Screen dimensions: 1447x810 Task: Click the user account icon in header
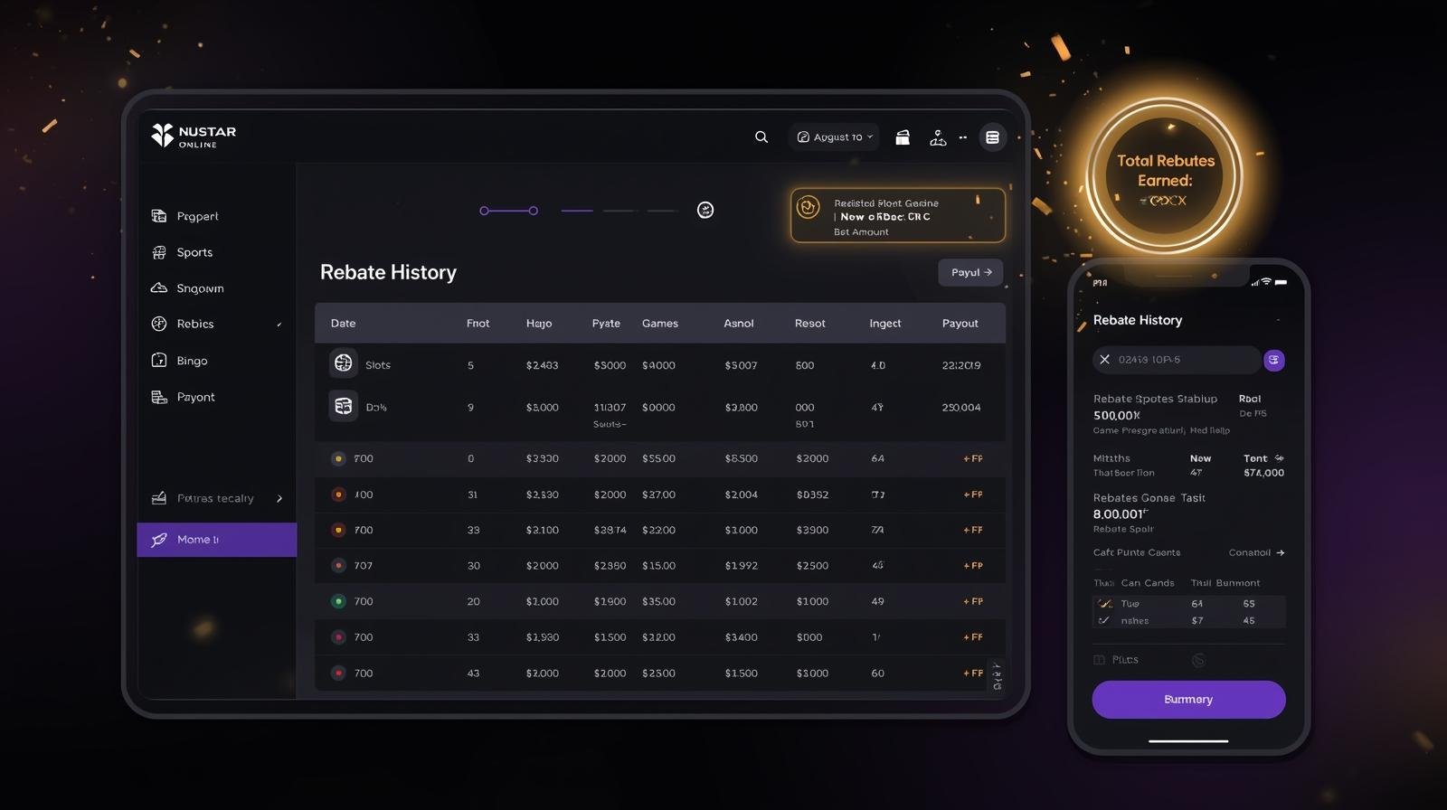click(x=938, y=137)
